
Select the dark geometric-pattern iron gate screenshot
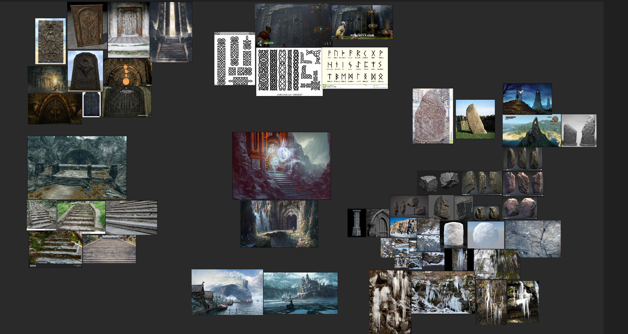(127, 102)
